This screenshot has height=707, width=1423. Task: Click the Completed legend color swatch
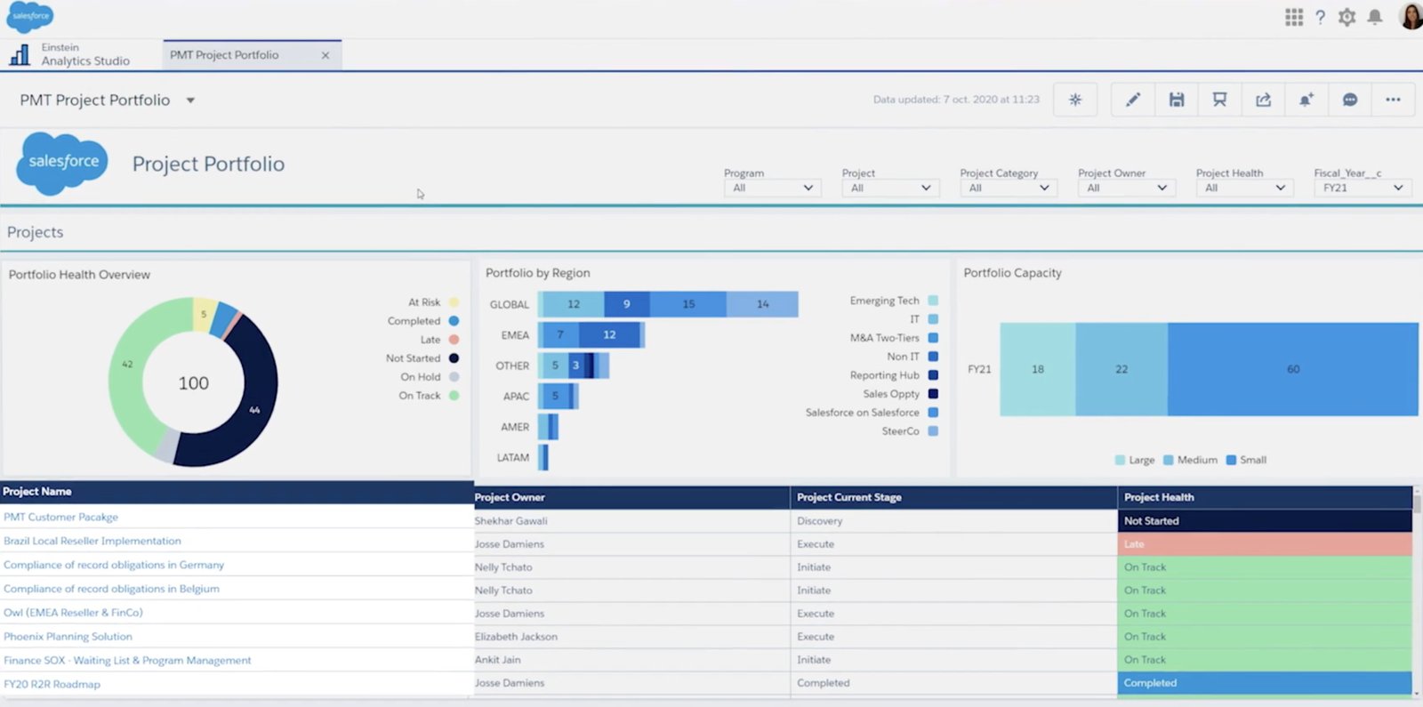tap(454, 321)
